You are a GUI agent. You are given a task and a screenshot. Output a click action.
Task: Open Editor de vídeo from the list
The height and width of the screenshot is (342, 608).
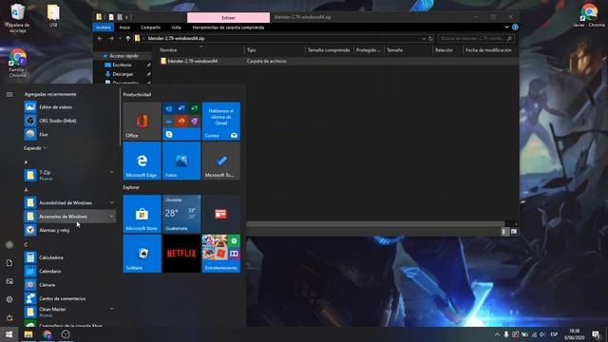coord(69,107)
